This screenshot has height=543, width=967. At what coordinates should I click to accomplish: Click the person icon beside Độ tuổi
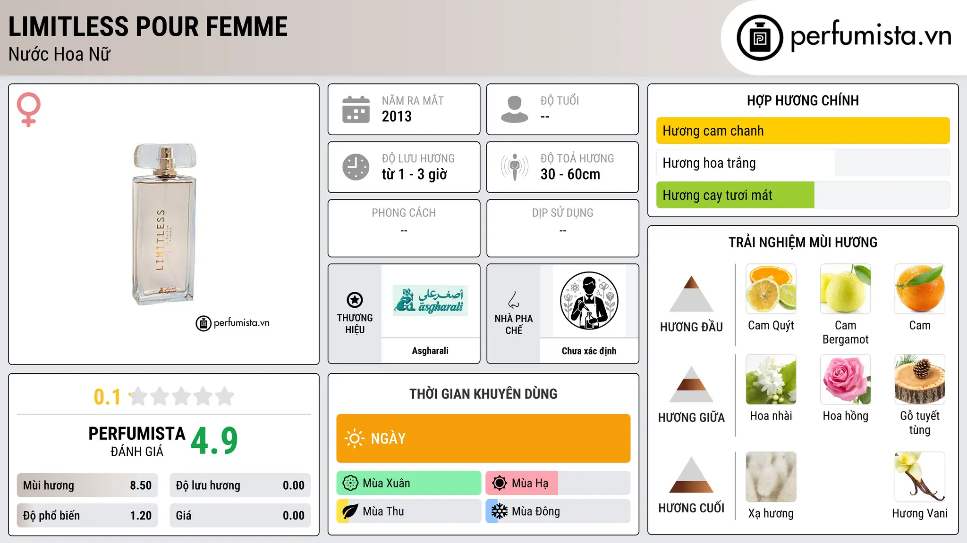[x=514, y=109]
